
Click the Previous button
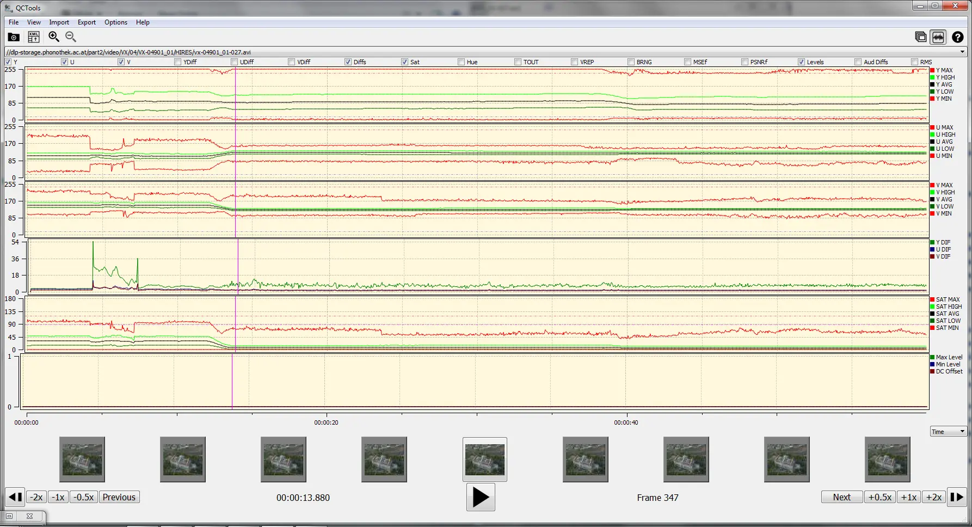[x=119, y=497]
